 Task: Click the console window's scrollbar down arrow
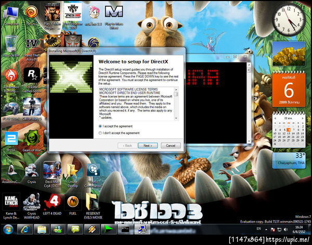click(x=249, y=141)
